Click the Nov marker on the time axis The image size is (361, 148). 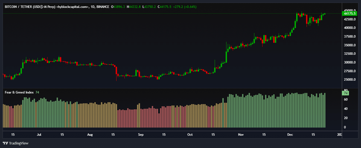241,135
